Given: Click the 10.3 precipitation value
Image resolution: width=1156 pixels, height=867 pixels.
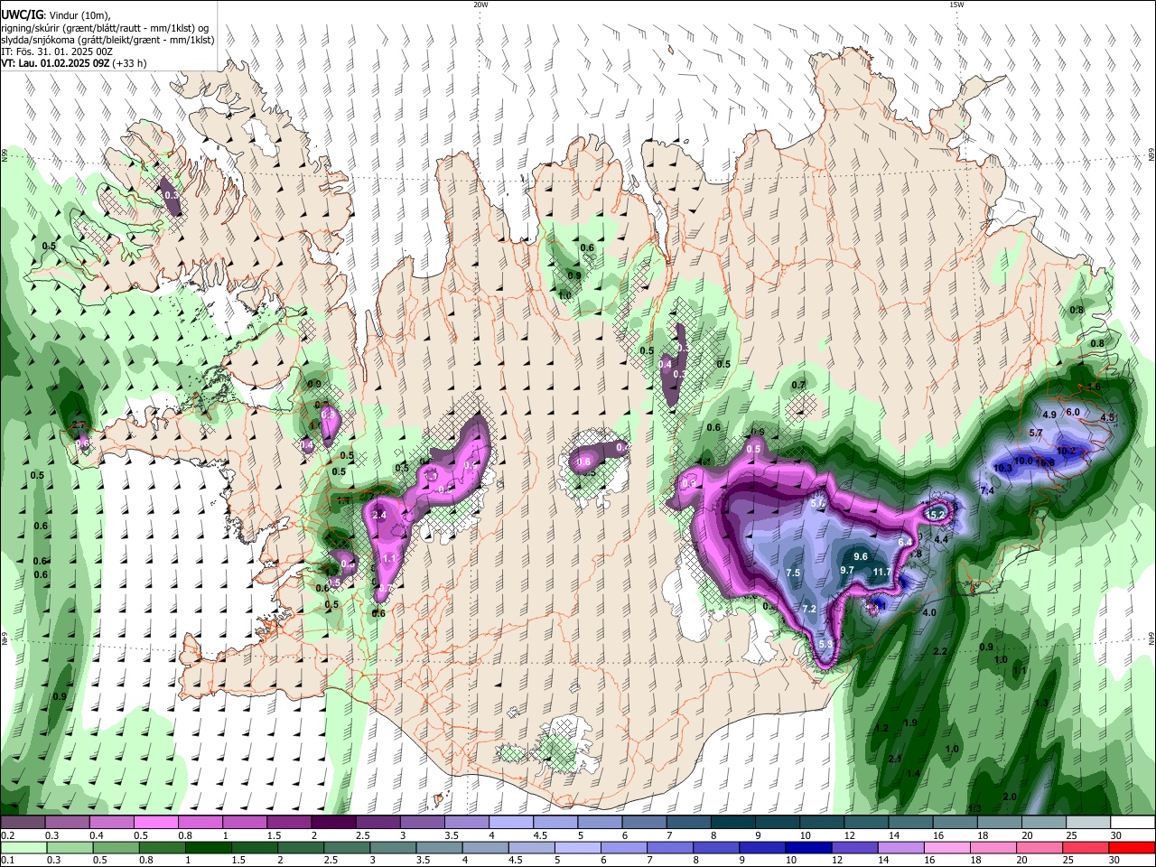Looking at the screenshot, I should tap(1002, 468).
